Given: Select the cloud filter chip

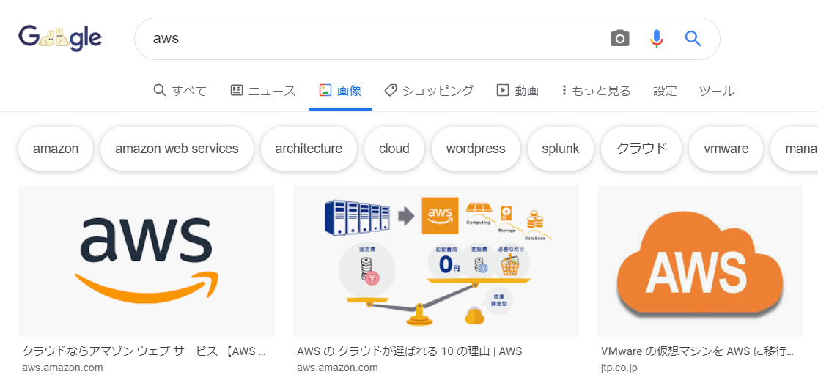Looking at the screenshot, I should (394, 149).
